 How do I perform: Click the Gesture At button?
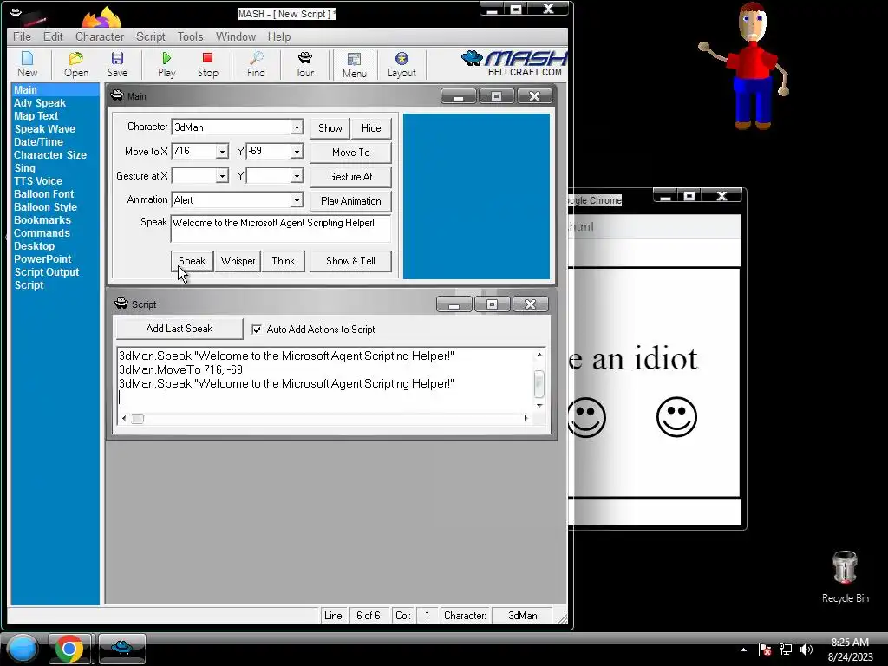[350, 177]
